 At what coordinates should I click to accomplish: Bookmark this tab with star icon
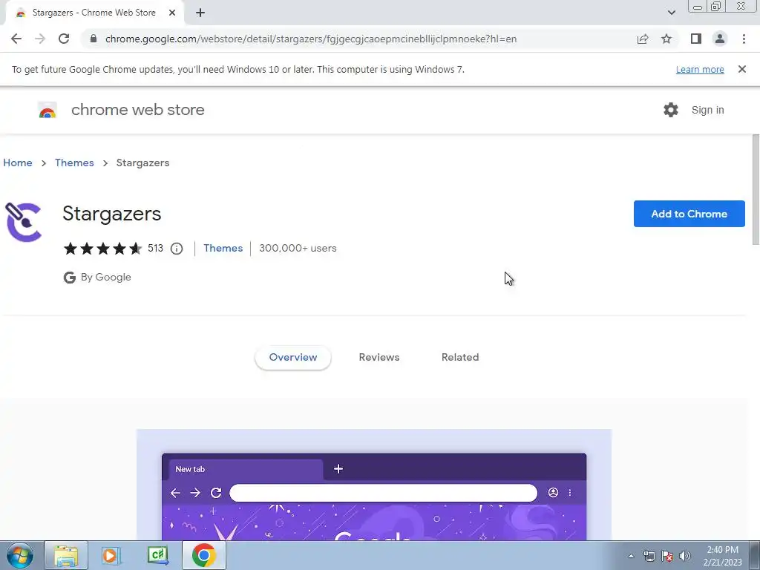click(666, 39)
